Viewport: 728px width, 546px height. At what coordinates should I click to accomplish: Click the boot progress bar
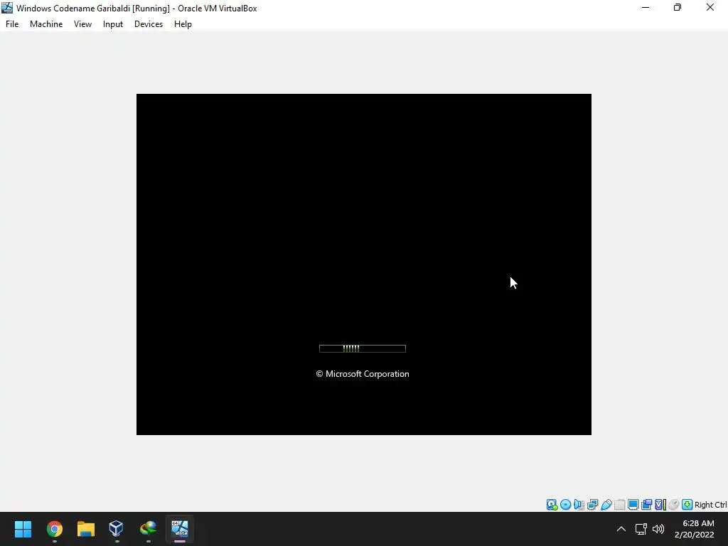point(363,348)
